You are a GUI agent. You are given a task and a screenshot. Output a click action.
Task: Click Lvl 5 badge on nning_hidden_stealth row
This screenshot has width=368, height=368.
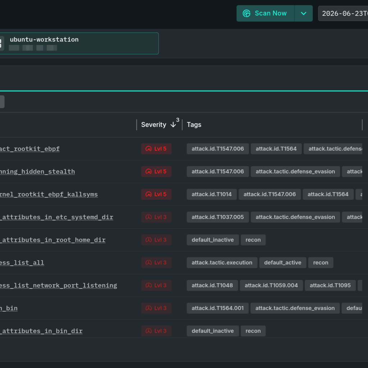[x=156, y=171]
